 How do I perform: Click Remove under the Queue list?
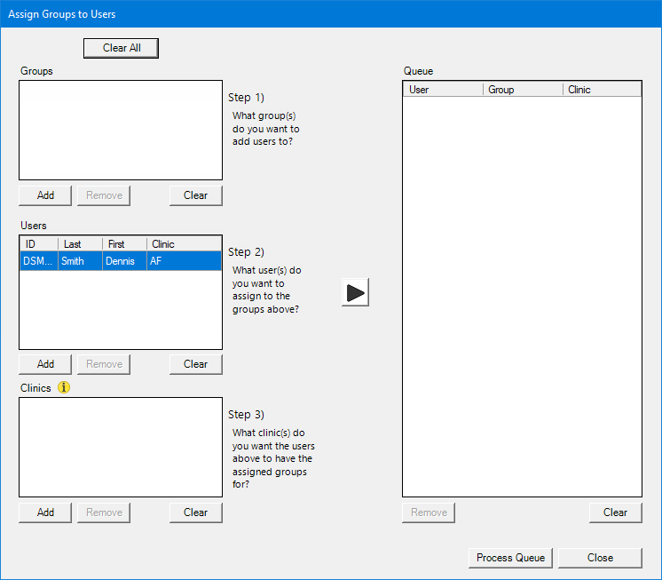[429, 512]
